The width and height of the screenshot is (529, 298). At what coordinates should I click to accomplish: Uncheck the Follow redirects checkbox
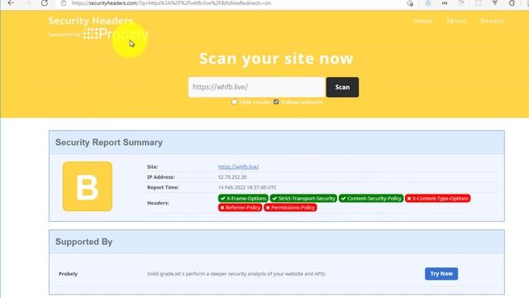click(276, 102)
